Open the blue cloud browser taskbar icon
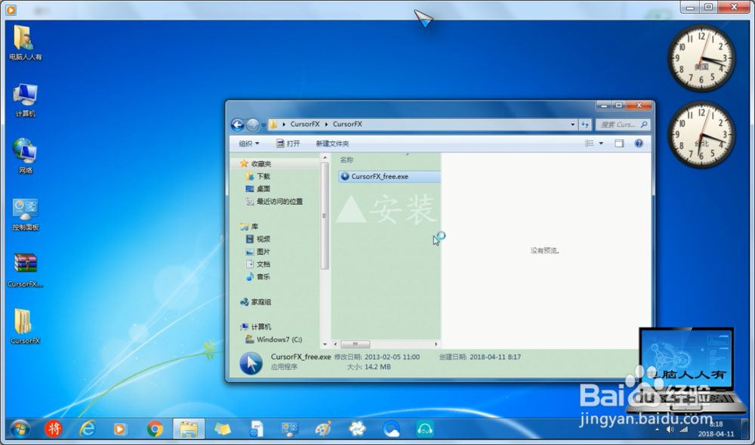The image size is (755, 445). (391, 428)
